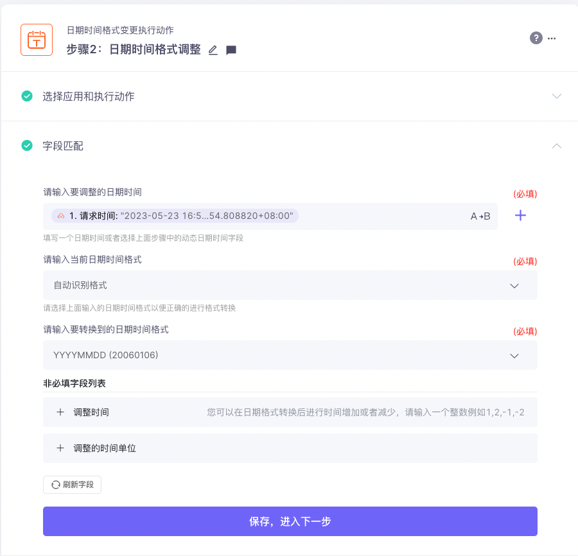Click green check next to 选择应用和执行动作
578x556 pixels.
click(x=27, y=96)
